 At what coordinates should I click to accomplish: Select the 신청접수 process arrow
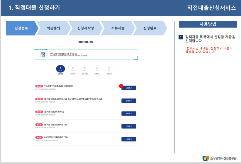click(x=22, y=28)
